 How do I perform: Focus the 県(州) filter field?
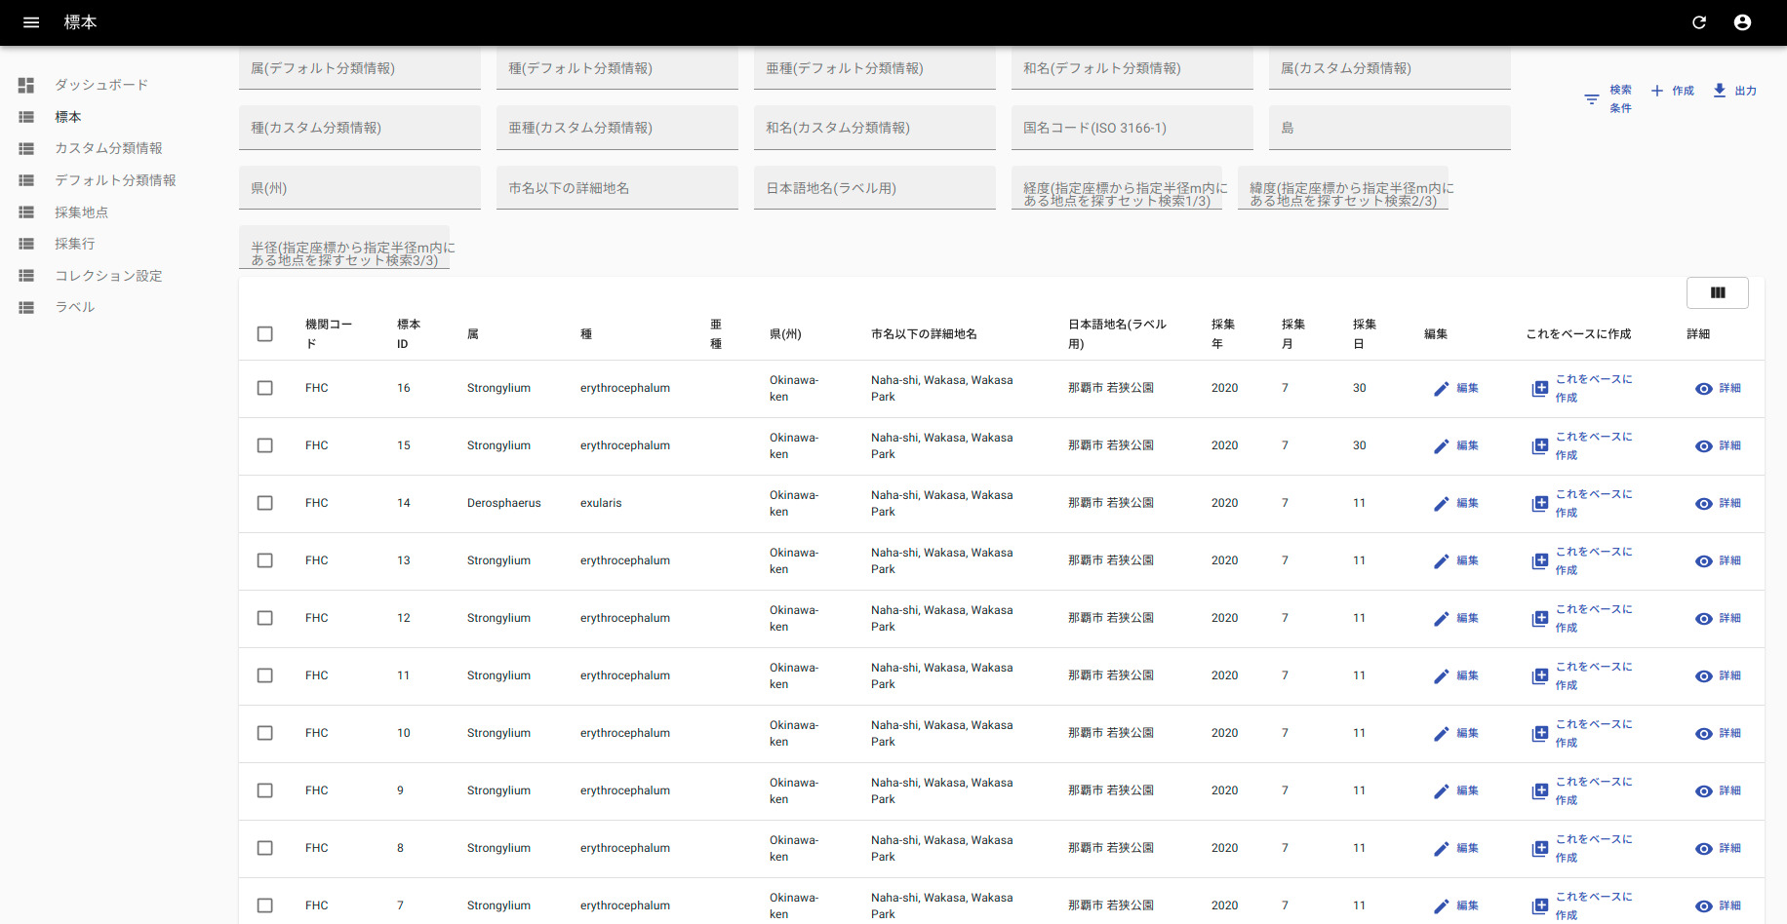coord(360,188)
